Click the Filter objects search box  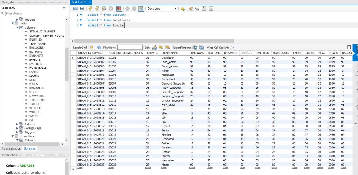35,13
